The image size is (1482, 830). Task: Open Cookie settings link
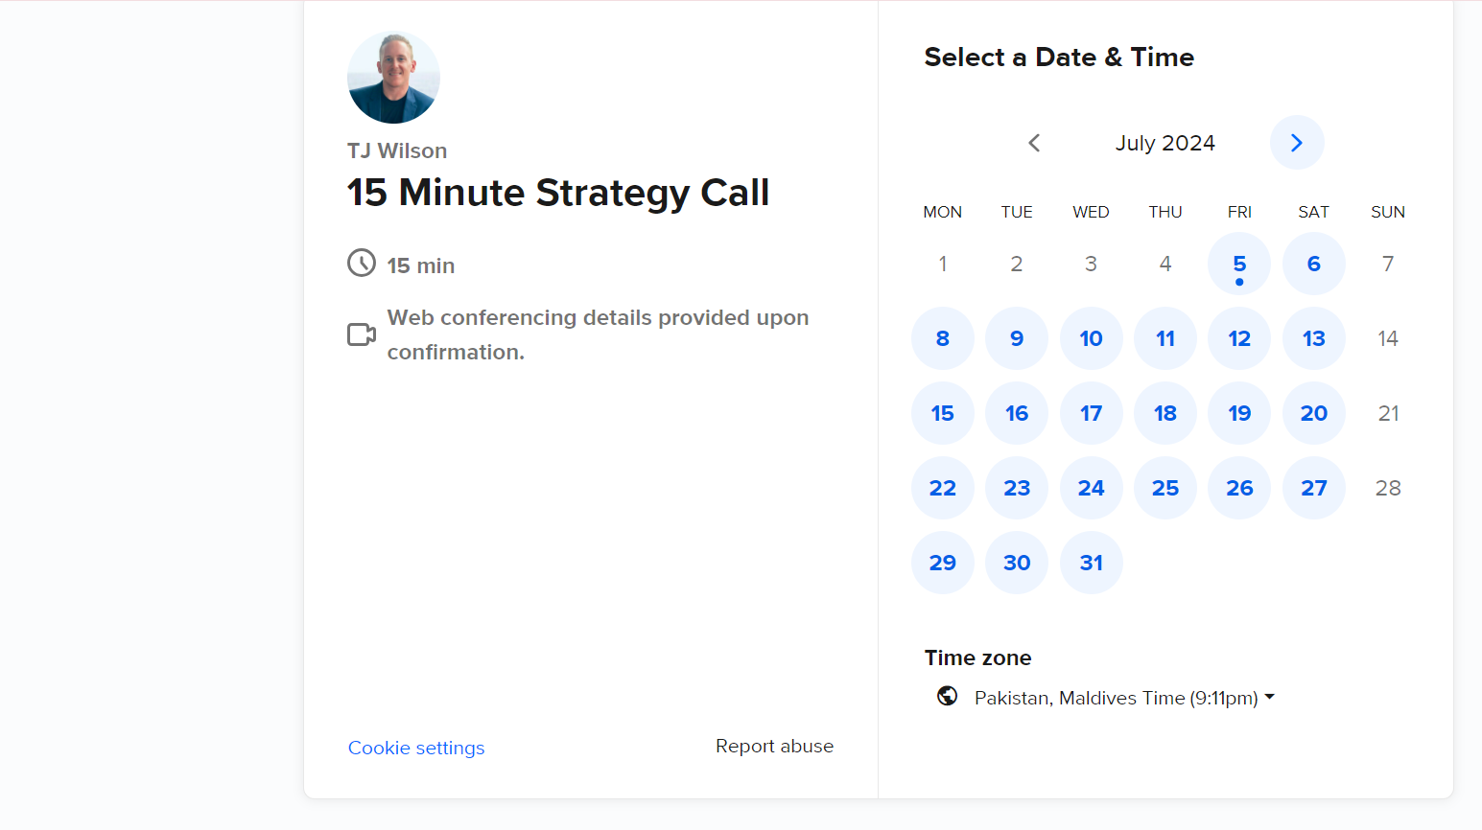click(416, 748)
